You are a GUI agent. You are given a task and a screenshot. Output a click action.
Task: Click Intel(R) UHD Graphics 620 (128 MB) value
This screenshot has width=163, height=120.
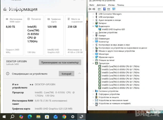pyautogui.click(x=53, y=109)
